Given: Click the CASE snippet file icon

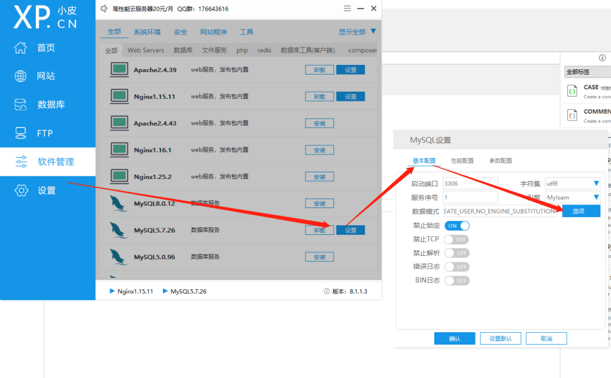Looking at the screenshot, I should [x=572, y=91].
